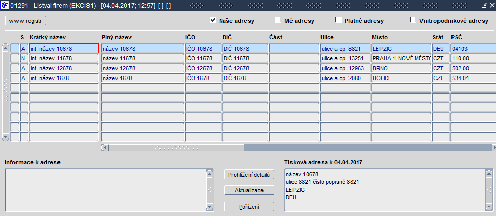The image size is (496, 216).
Task: Tick the Platné adresy checkbox
Action: 339,20
